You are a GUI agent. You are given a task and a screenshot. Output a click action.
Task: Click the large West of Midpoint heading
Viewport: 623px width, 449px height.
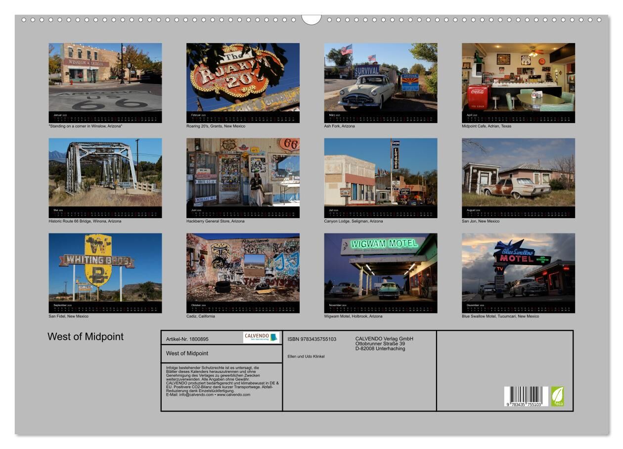tap(86, 337)
